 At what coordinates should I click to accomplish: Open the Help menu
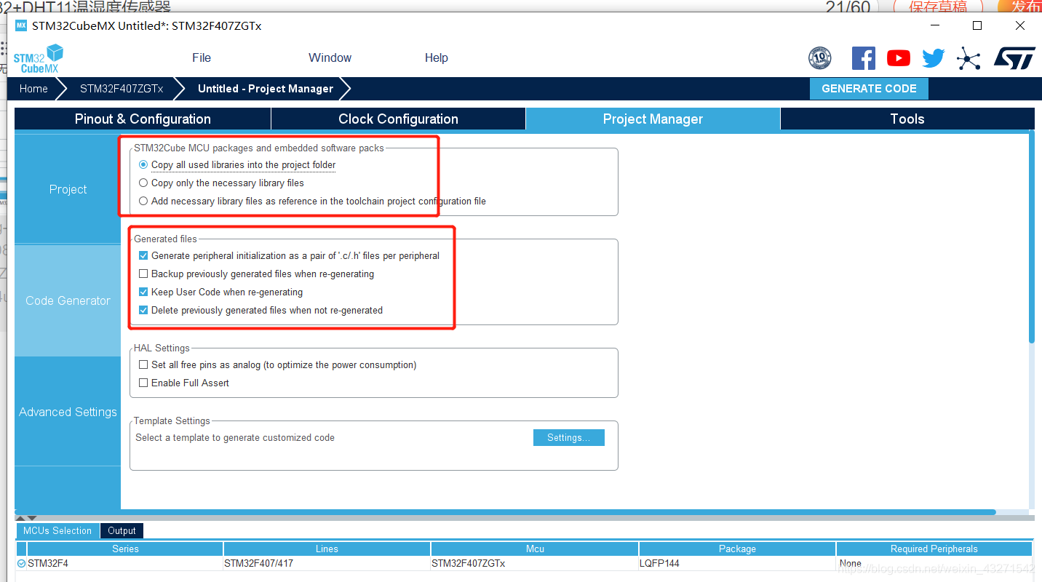437,58
